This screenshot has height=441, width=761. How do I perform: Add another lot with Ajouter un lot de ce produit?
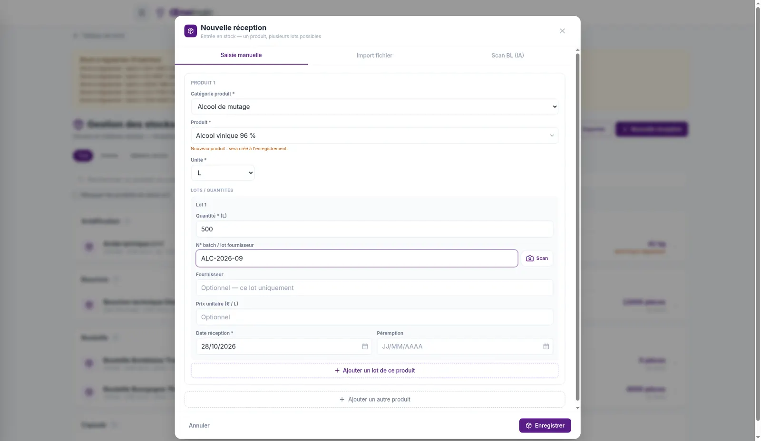point(374,371)
